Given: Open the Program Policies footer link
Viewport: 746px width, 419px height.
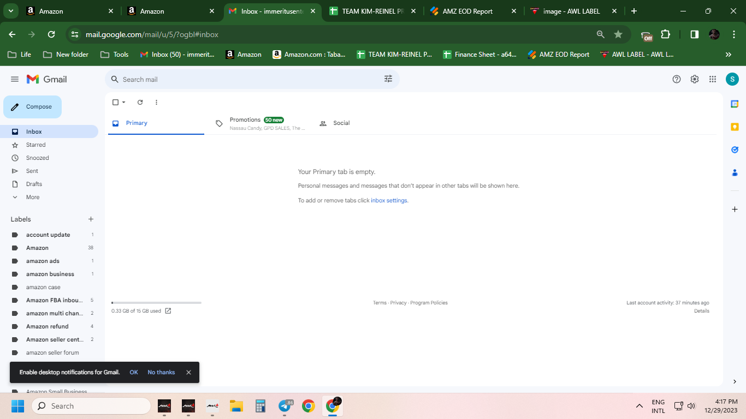Looking at the screenshot, I should click(x=429, y=303).
